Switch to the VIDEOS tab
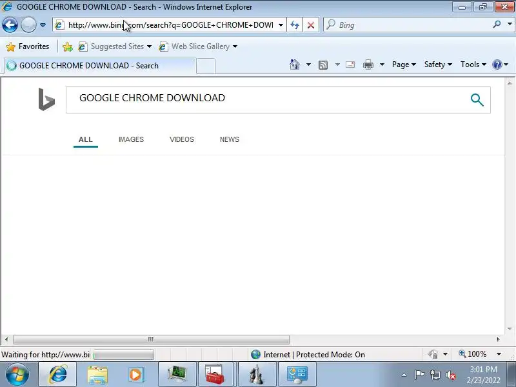Image resolution: width=516 pixels, height=387 pixels. tap(182, 139)
